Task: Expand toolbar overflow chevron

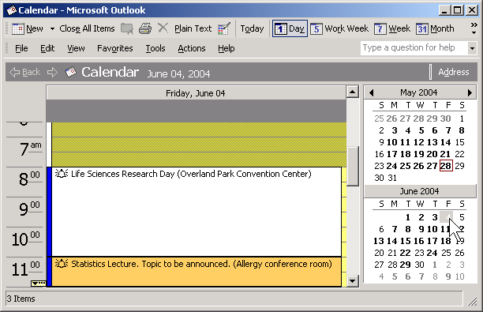Action: click(474, 28)
